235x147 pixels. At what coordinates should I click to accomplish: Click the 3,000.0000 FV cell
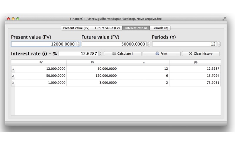92,83
